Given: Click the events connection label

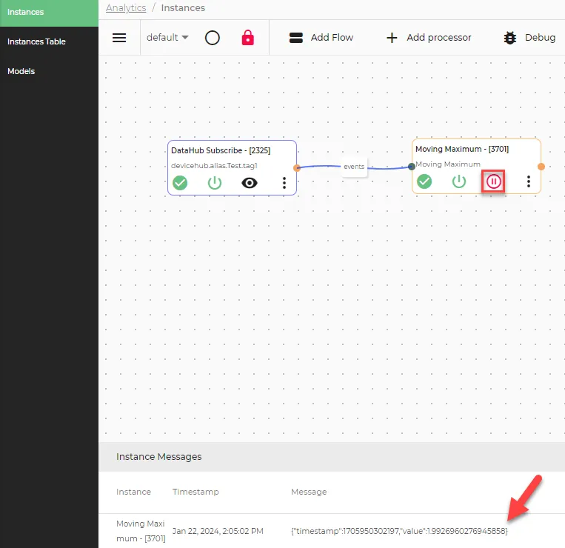Looking at the screenshot, I should point(354,167).
